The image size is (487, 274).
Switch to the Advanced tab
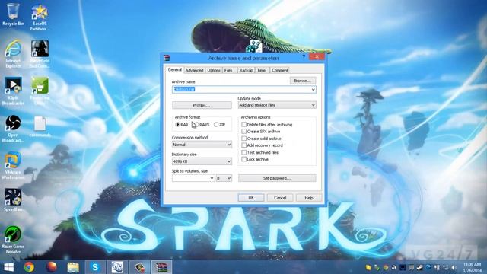(x=194, y=71)
